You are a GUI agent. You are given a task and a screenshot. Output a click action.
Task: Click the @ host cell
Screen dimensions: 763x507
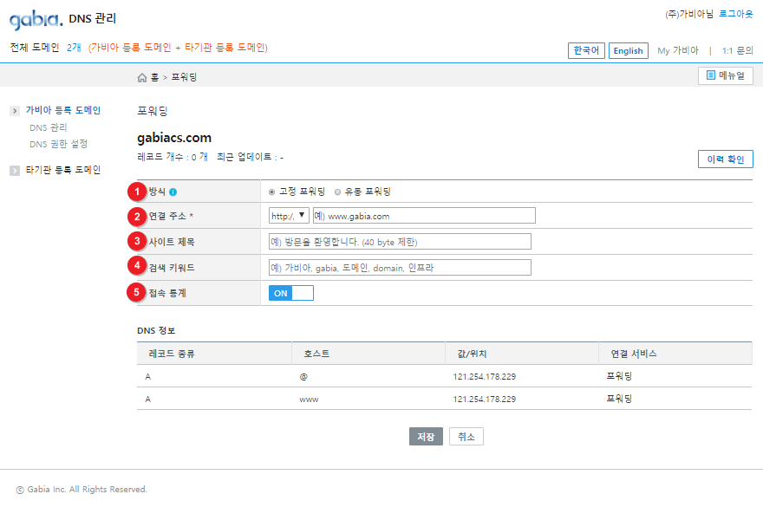pyautogui.click(x=303, y=377)
